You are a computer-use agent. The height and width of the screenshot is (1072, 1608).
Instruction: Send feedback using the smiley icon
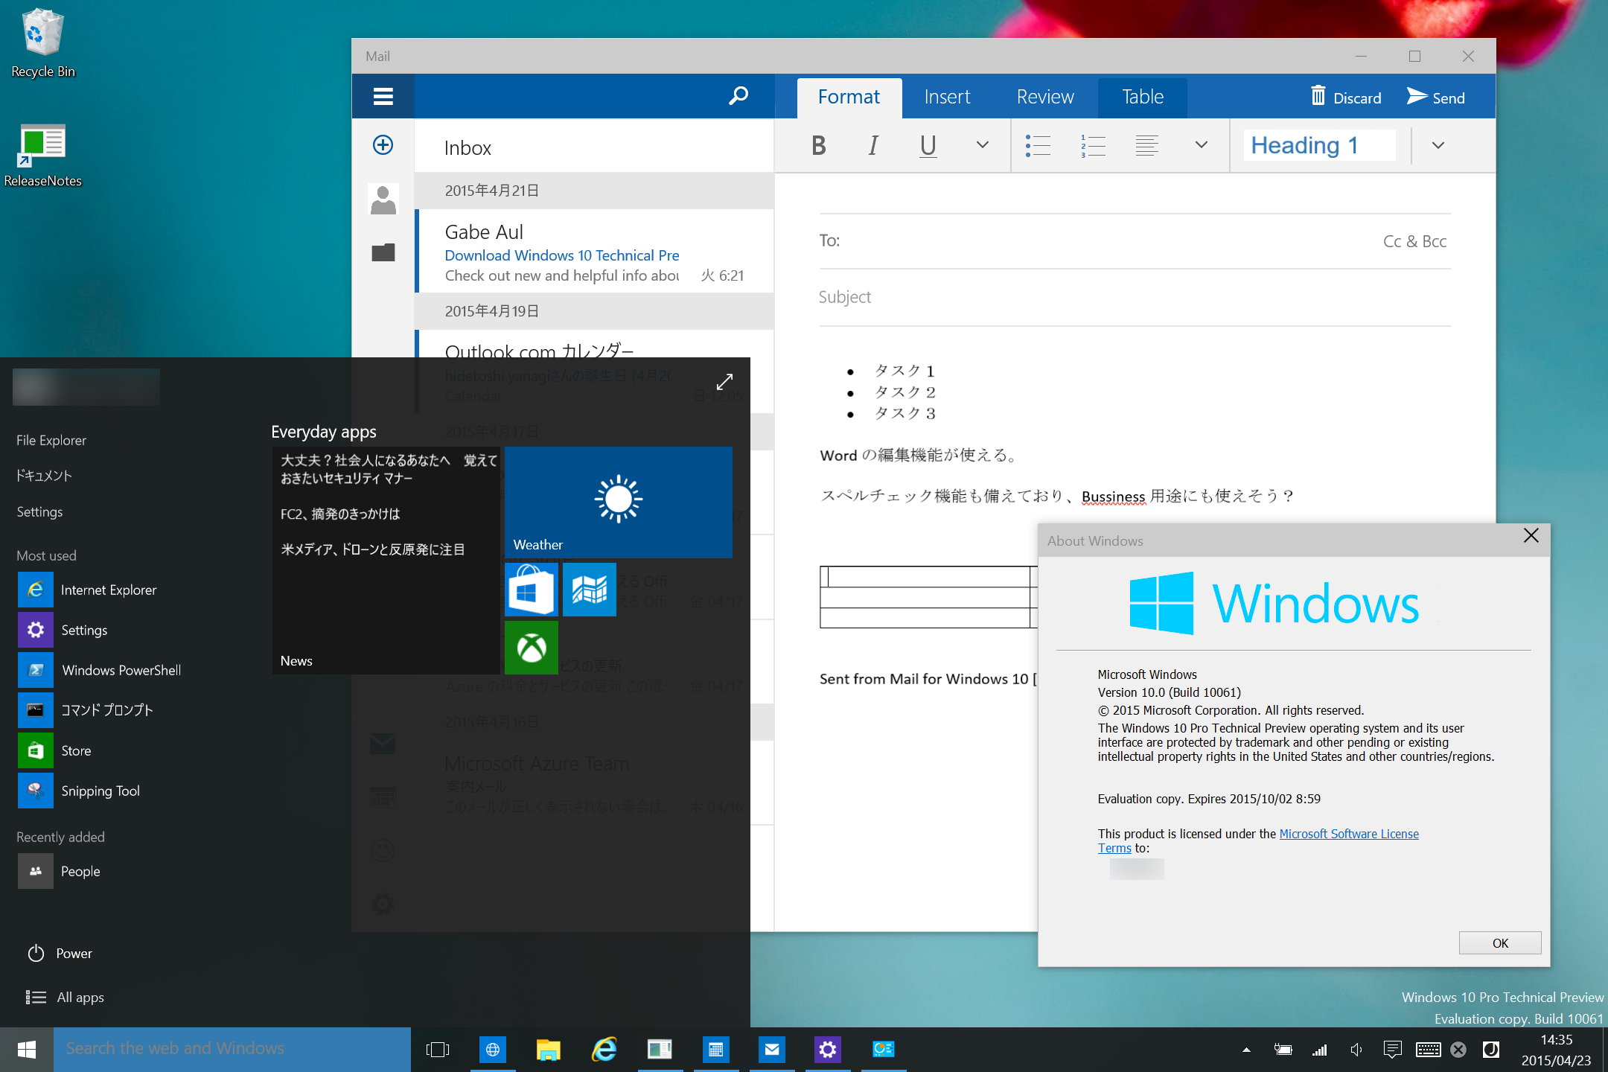(383, 851)
